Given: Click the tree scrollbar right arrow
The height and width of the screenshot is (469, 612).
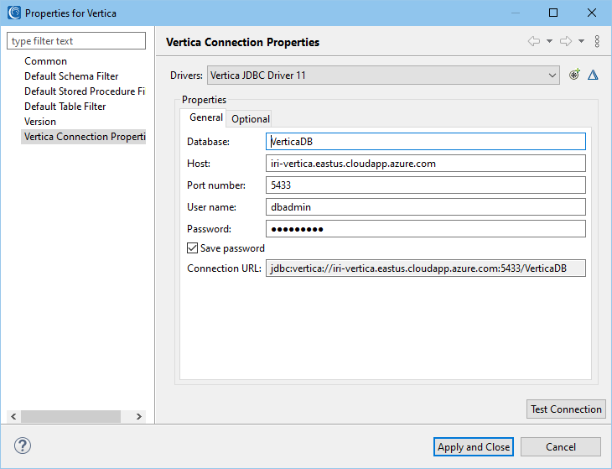Looking at the screenshot, I should [139, 416].
